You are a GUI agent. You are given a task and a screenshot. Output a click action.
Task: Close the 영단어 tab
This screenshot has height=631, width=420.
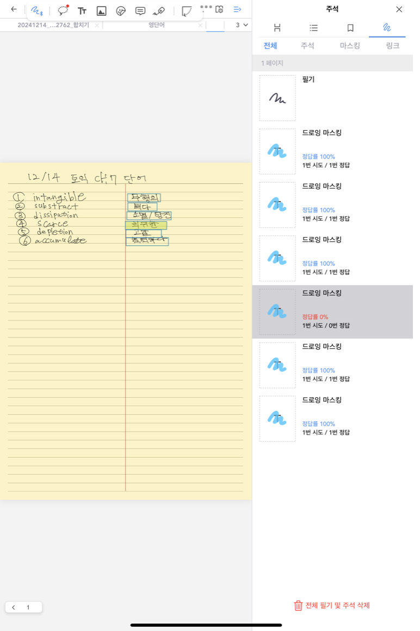coord(200,25)
